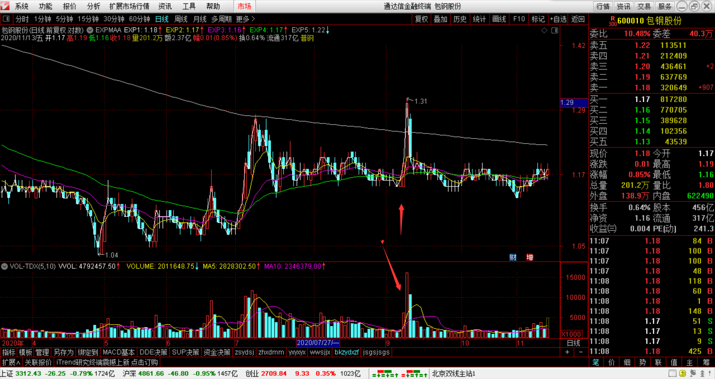This screenshot has width=715, height=379.
Task: Click the +自选 add to watchlist button
Action: (558, 19)
